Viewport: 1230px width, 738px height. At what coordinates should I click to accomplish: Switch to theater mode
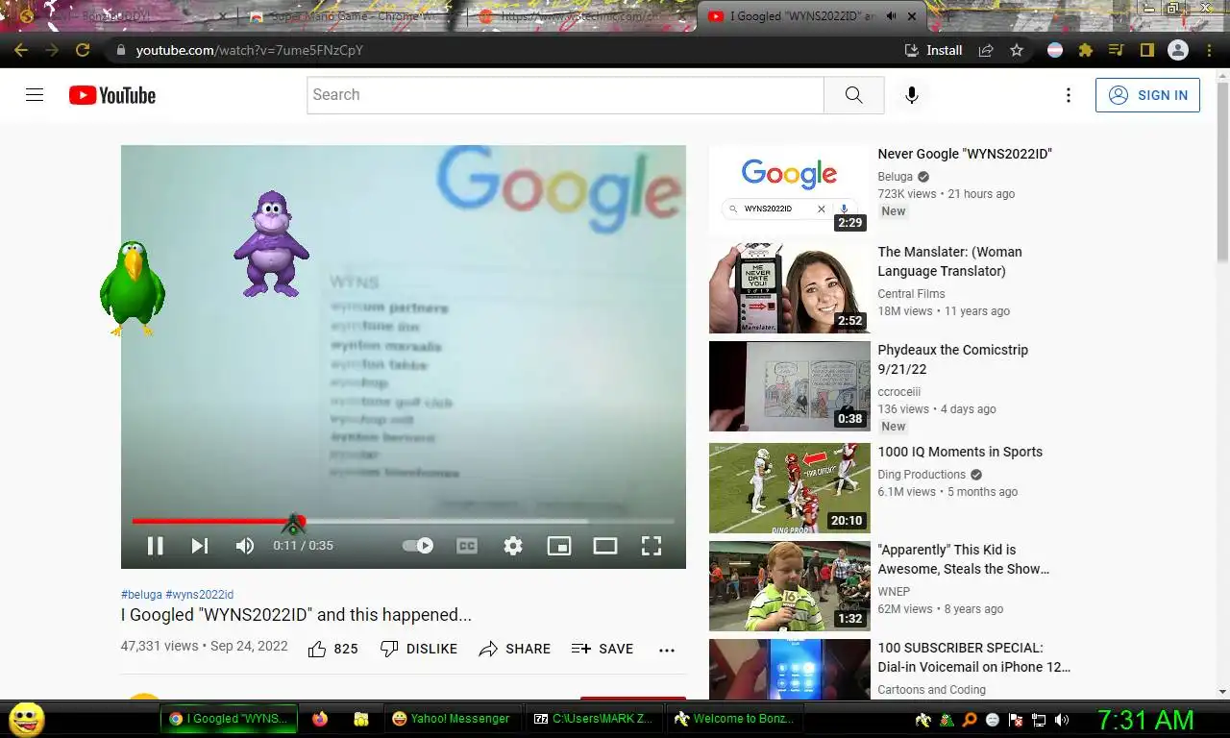[x=605, y=546]
